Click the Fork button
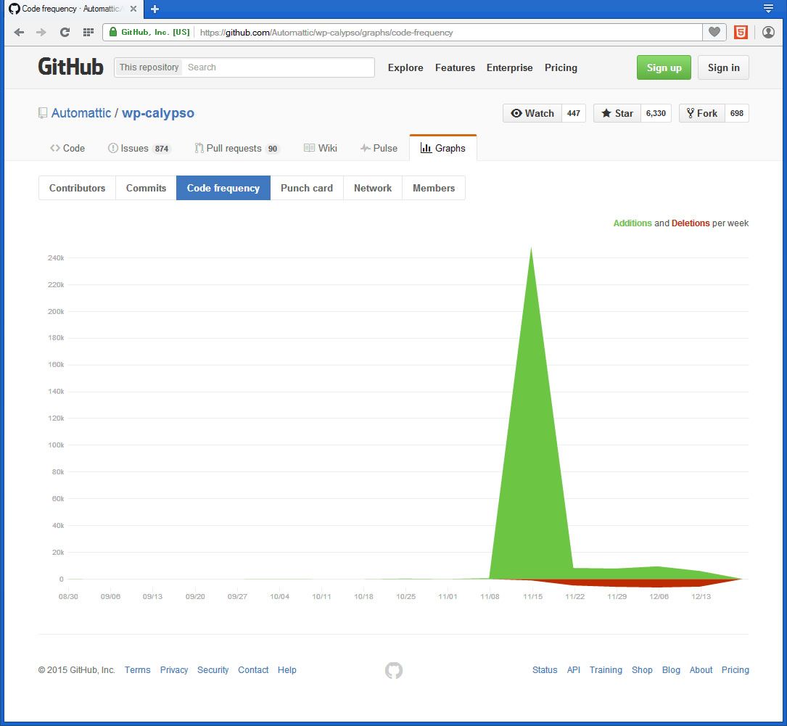The image size is (787, 726). pos(701,113)
